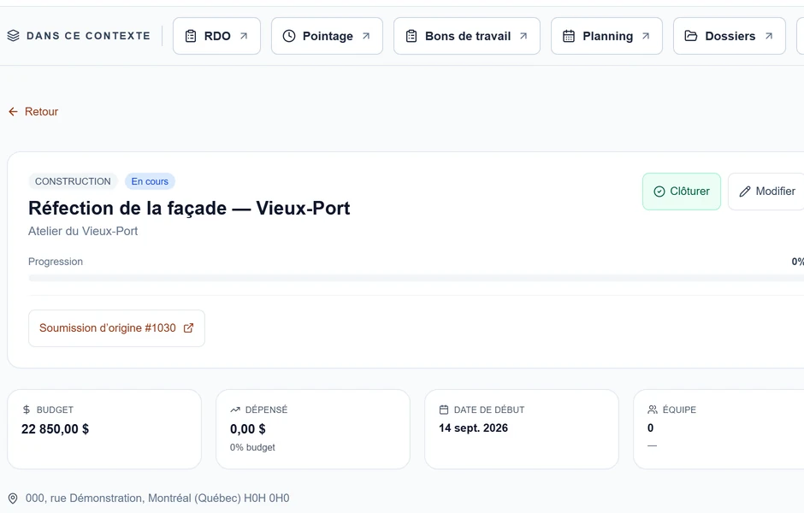
Task: Click the dollar icon beside Budget
Action: tap(27, 410)
